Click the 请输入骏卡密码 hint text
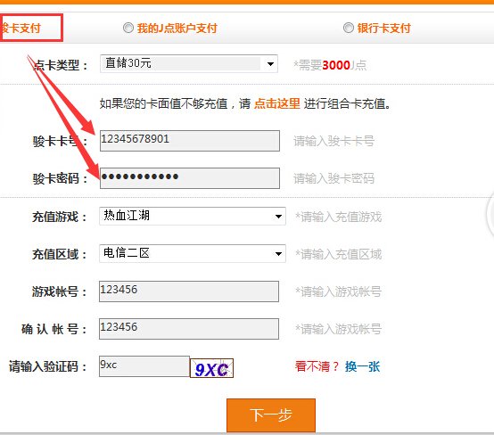Viewport: 494px width, 435px height. (334, 178)
